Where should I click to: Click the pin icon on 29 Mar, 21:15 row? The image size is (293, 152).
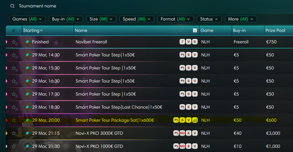(27, 133)
